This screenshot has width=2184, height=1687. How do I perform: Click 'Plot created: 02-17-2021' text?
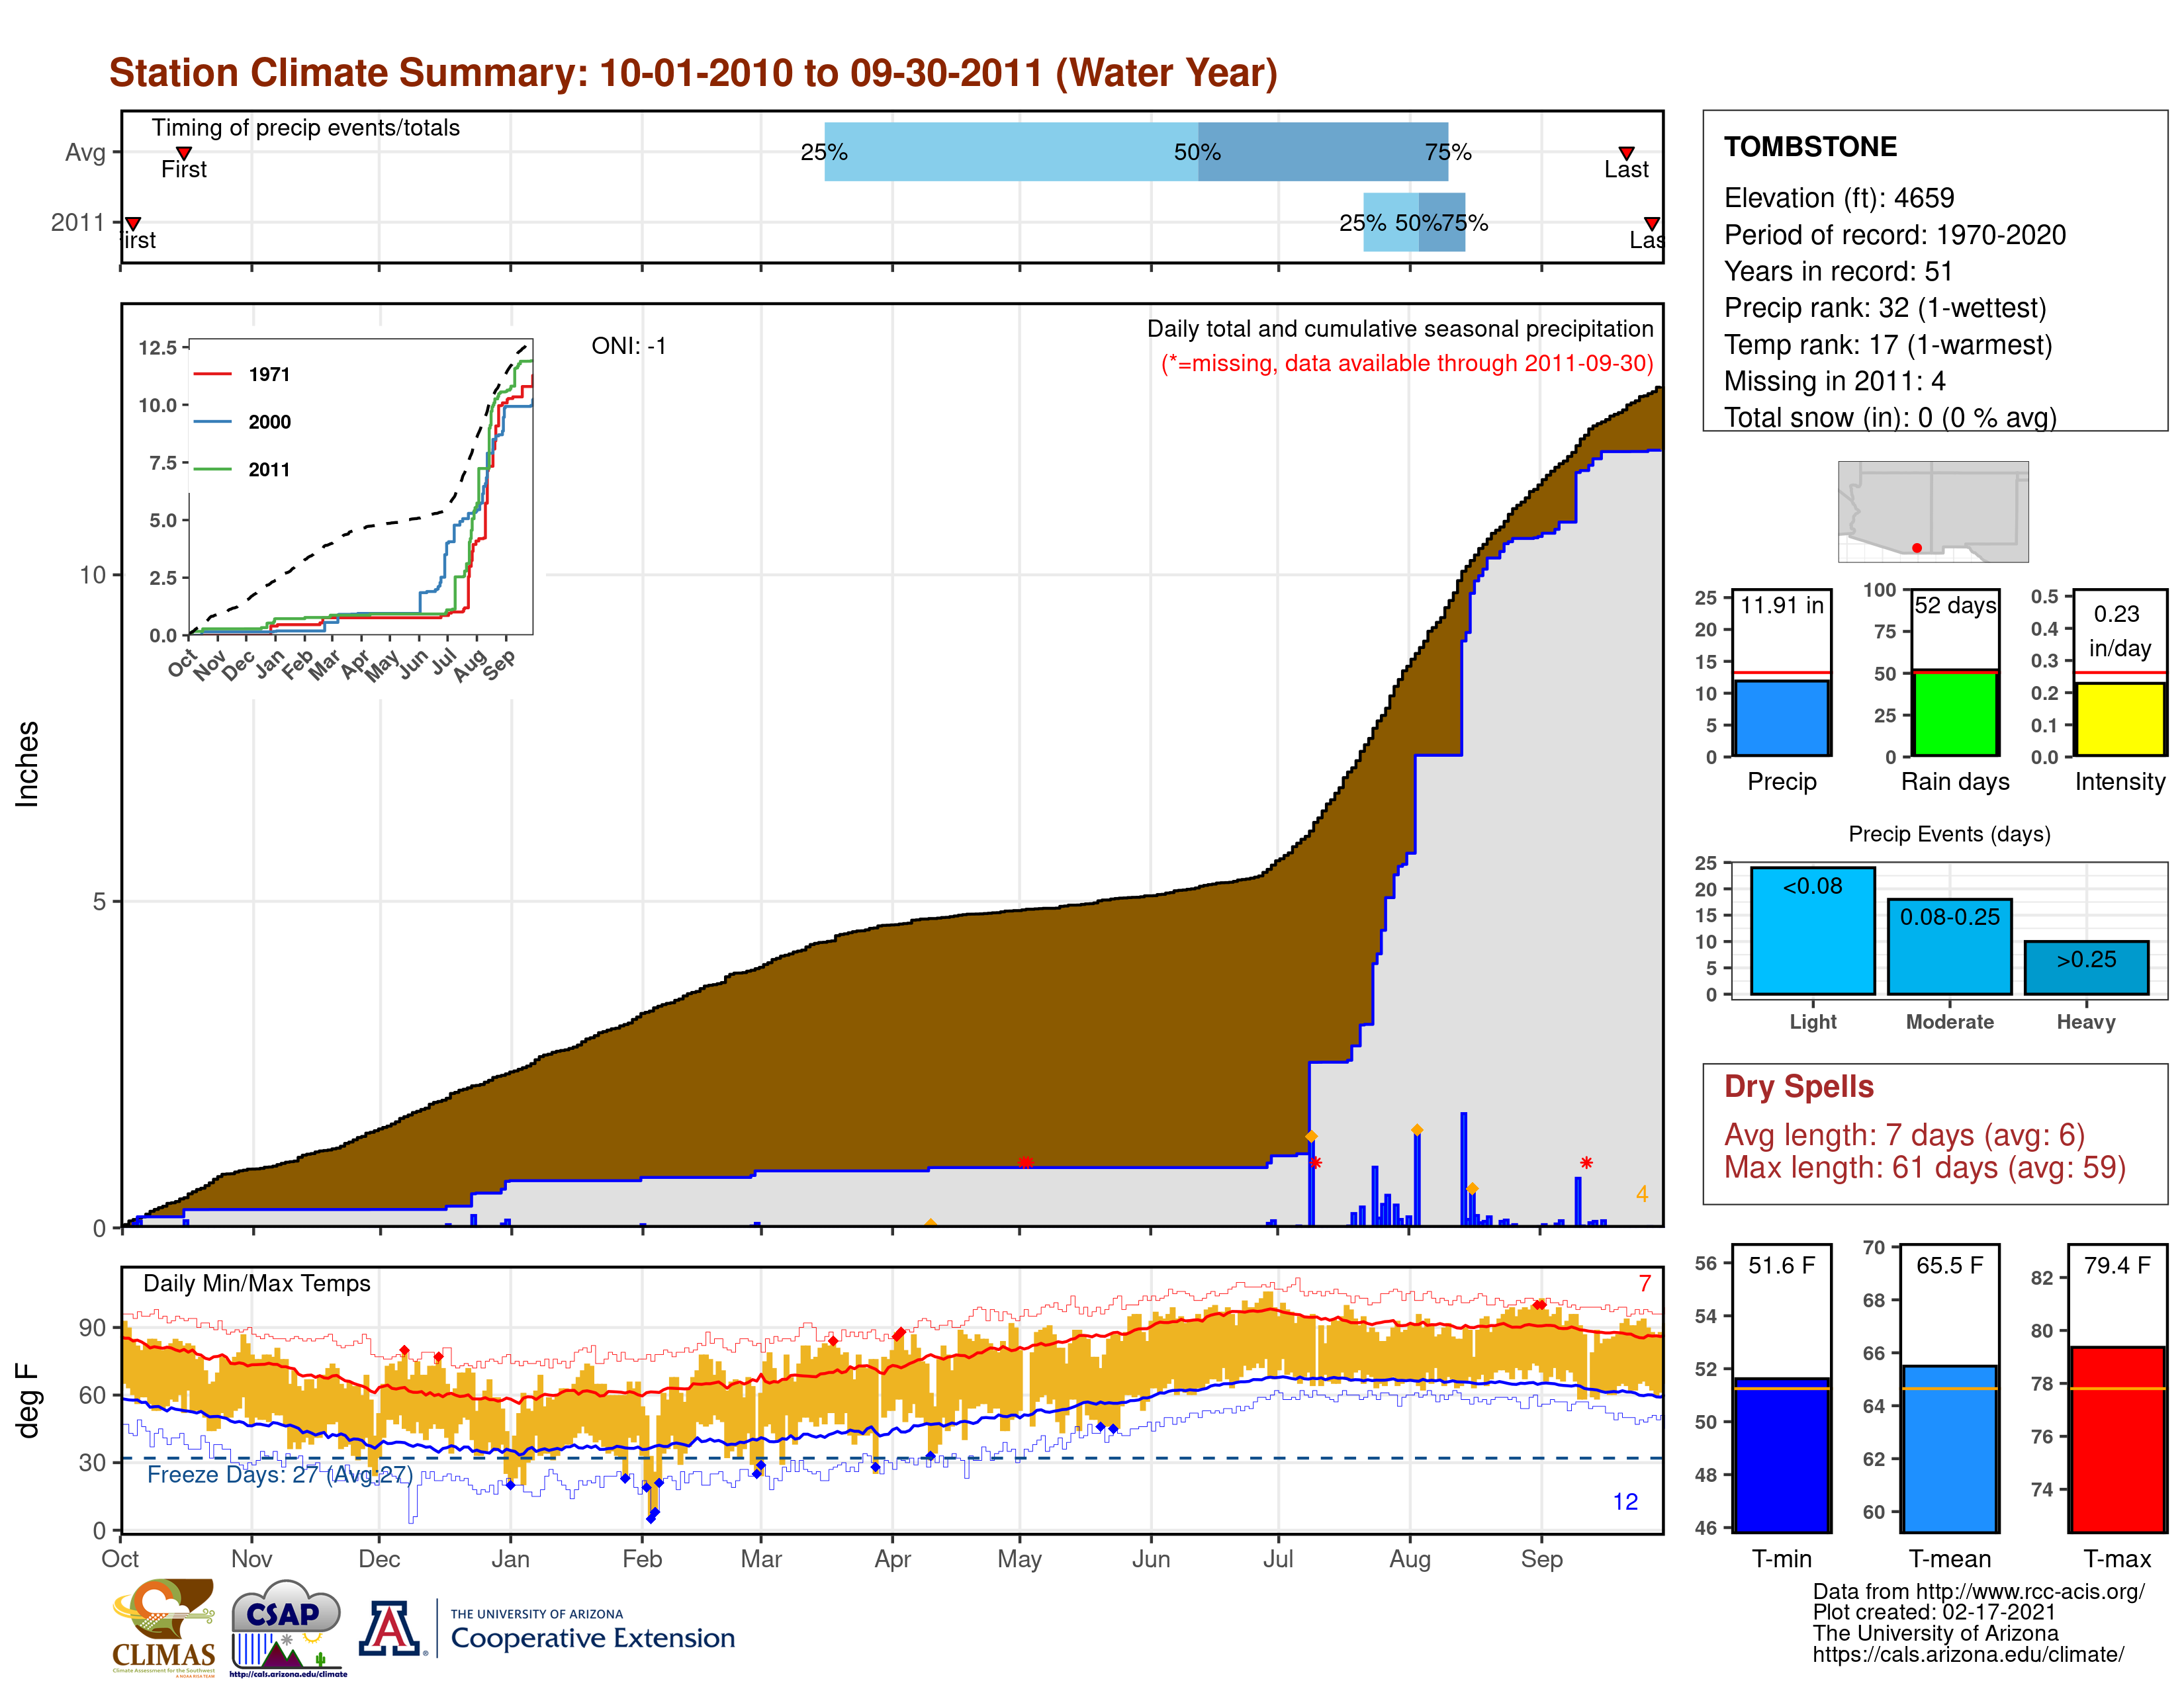tap(1934, 1612)
